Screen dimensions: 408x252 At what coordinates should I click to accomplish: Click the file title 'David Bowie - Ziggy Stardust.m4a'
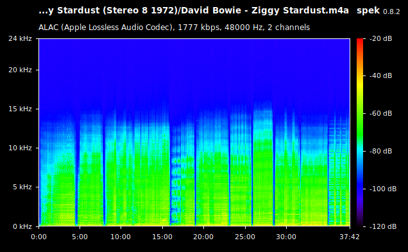click(x=265, y=11)
